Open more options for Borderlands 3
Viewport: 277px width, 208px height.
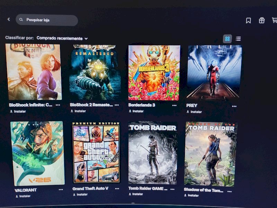tap(174, 105)
